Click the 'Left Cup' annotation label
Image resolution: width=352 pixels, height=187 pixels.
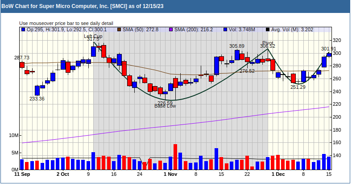pyautogui.click(x=93, y=36)
